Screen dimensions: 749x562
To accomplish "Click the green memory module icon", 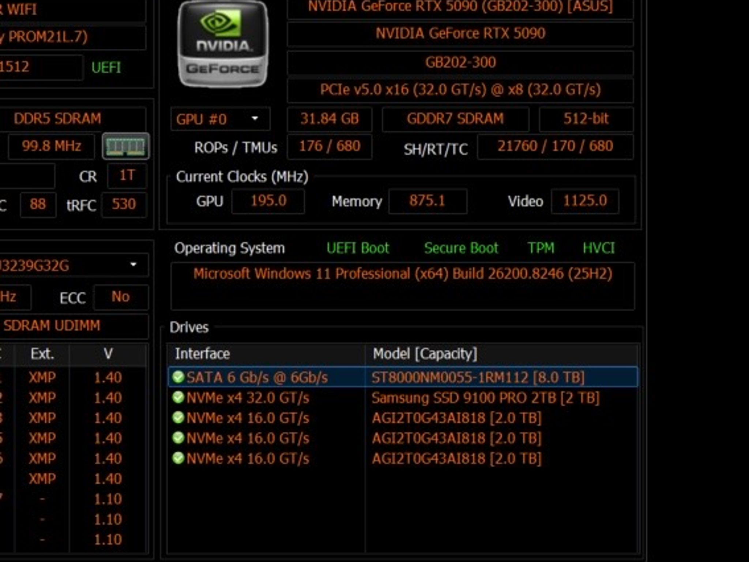I will pyautogui.click(x=125, y=146).
